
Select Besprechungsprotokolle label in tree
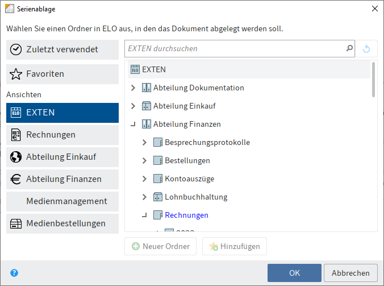(207, 142)
